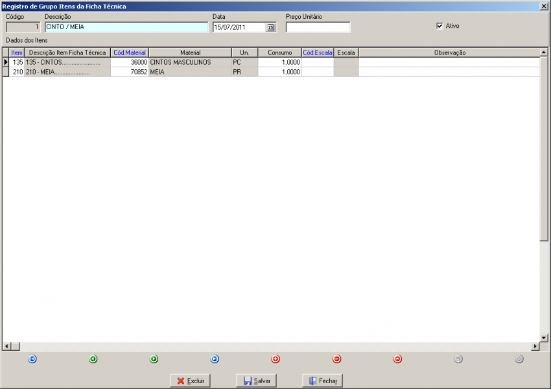Click the Excluir button
Viewport: 551px width, 389px height.
click(x=190, y=381)
